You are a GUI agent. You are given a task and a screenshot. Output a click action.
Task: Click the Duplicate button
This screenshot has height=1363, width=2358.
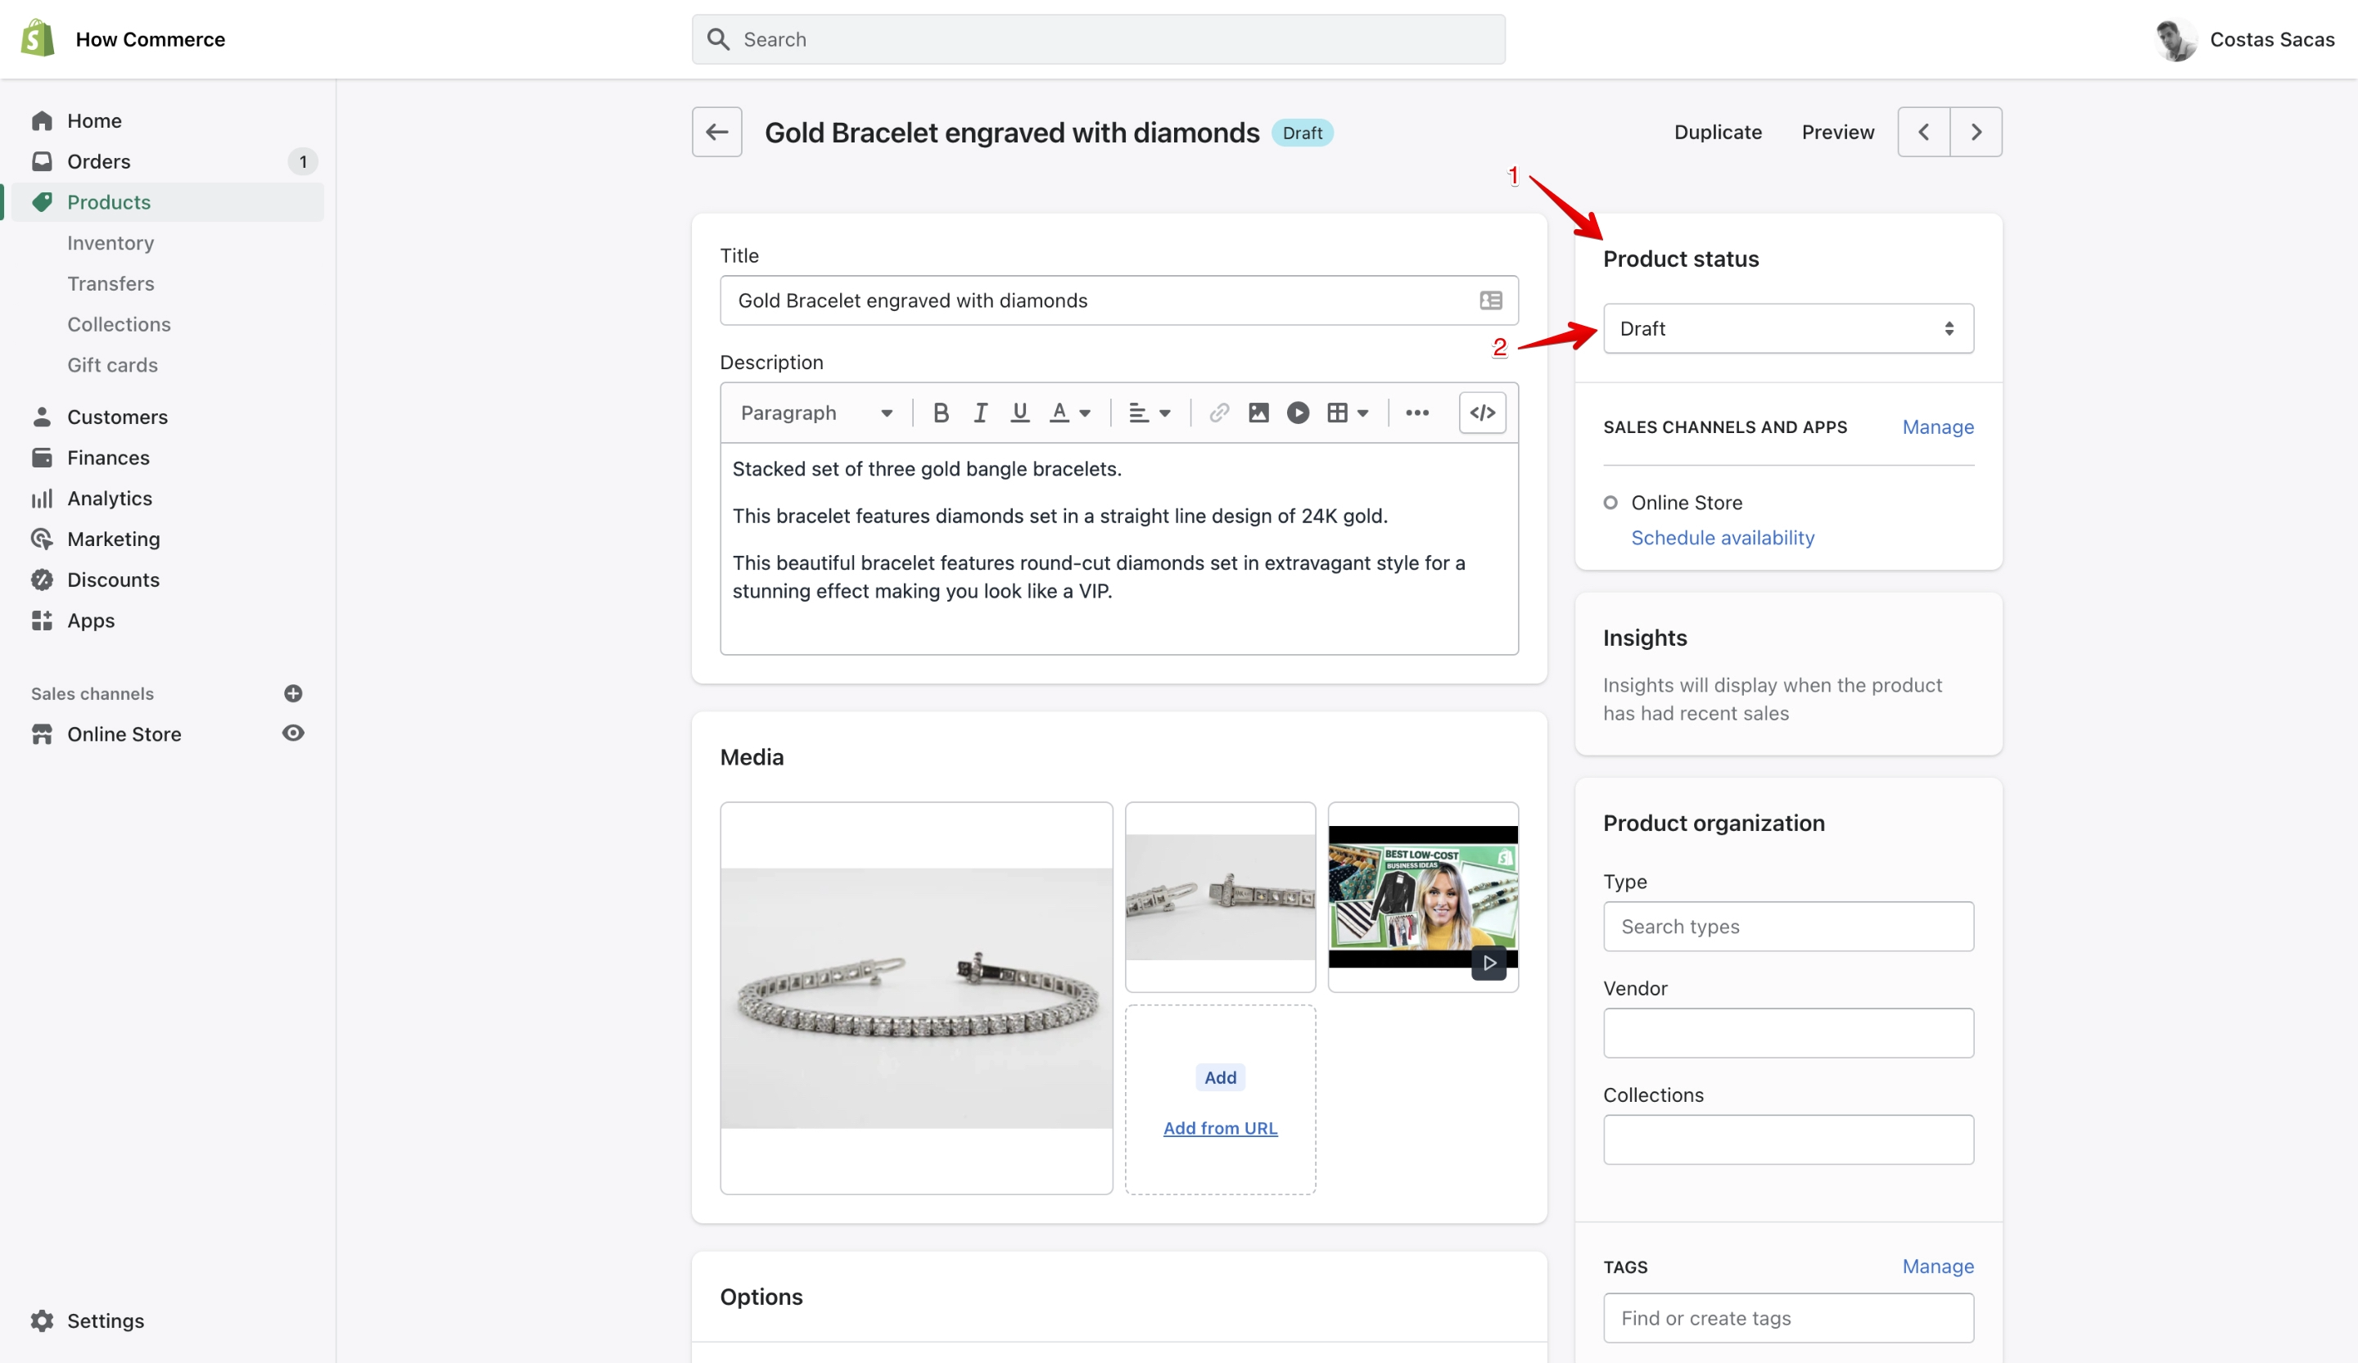(1717, 132)
